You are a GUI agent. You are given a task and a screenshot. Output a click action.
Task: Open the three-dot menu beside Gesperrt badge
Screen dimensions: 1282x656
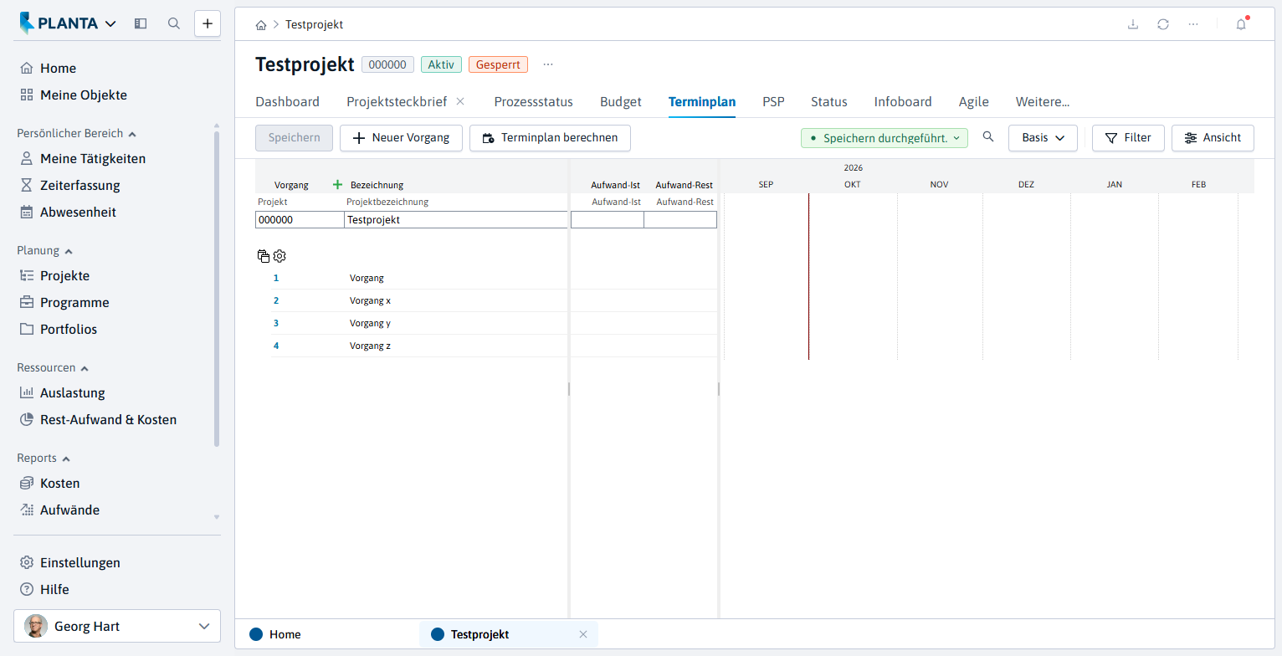pyautogui.click(x=548, y=64)
